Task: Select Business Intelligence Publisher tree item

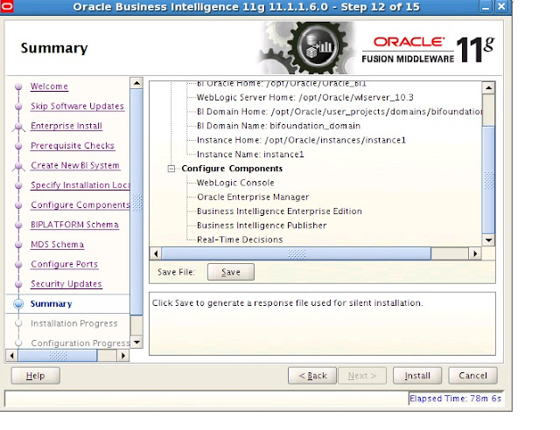Action: 262,225
